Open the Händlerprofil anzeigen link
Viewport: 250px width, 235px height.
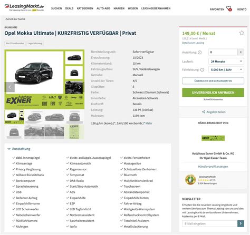click(x=213, y=167)
